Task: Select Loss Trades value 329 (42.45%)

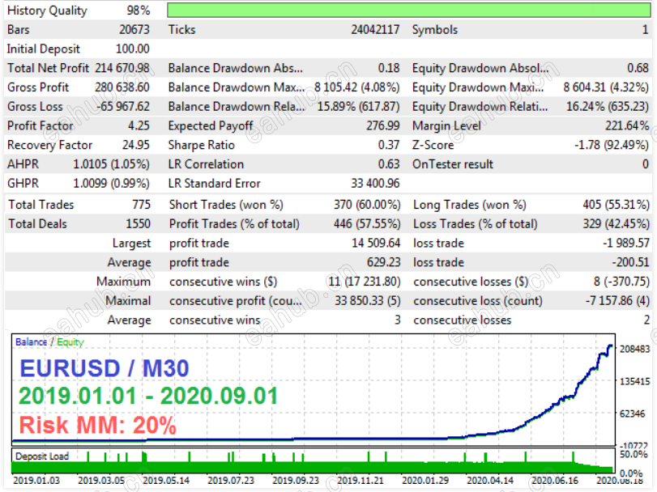Action: (616, 224)
